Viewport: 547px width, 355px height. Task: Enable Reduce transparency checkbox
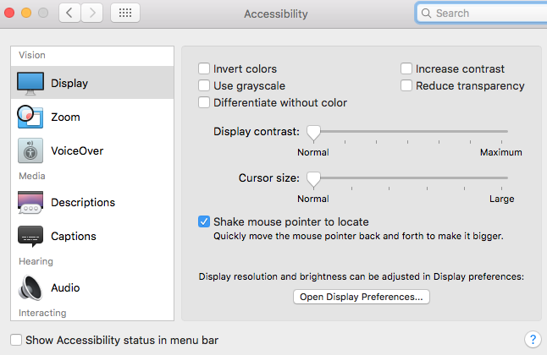pos(407,85)
